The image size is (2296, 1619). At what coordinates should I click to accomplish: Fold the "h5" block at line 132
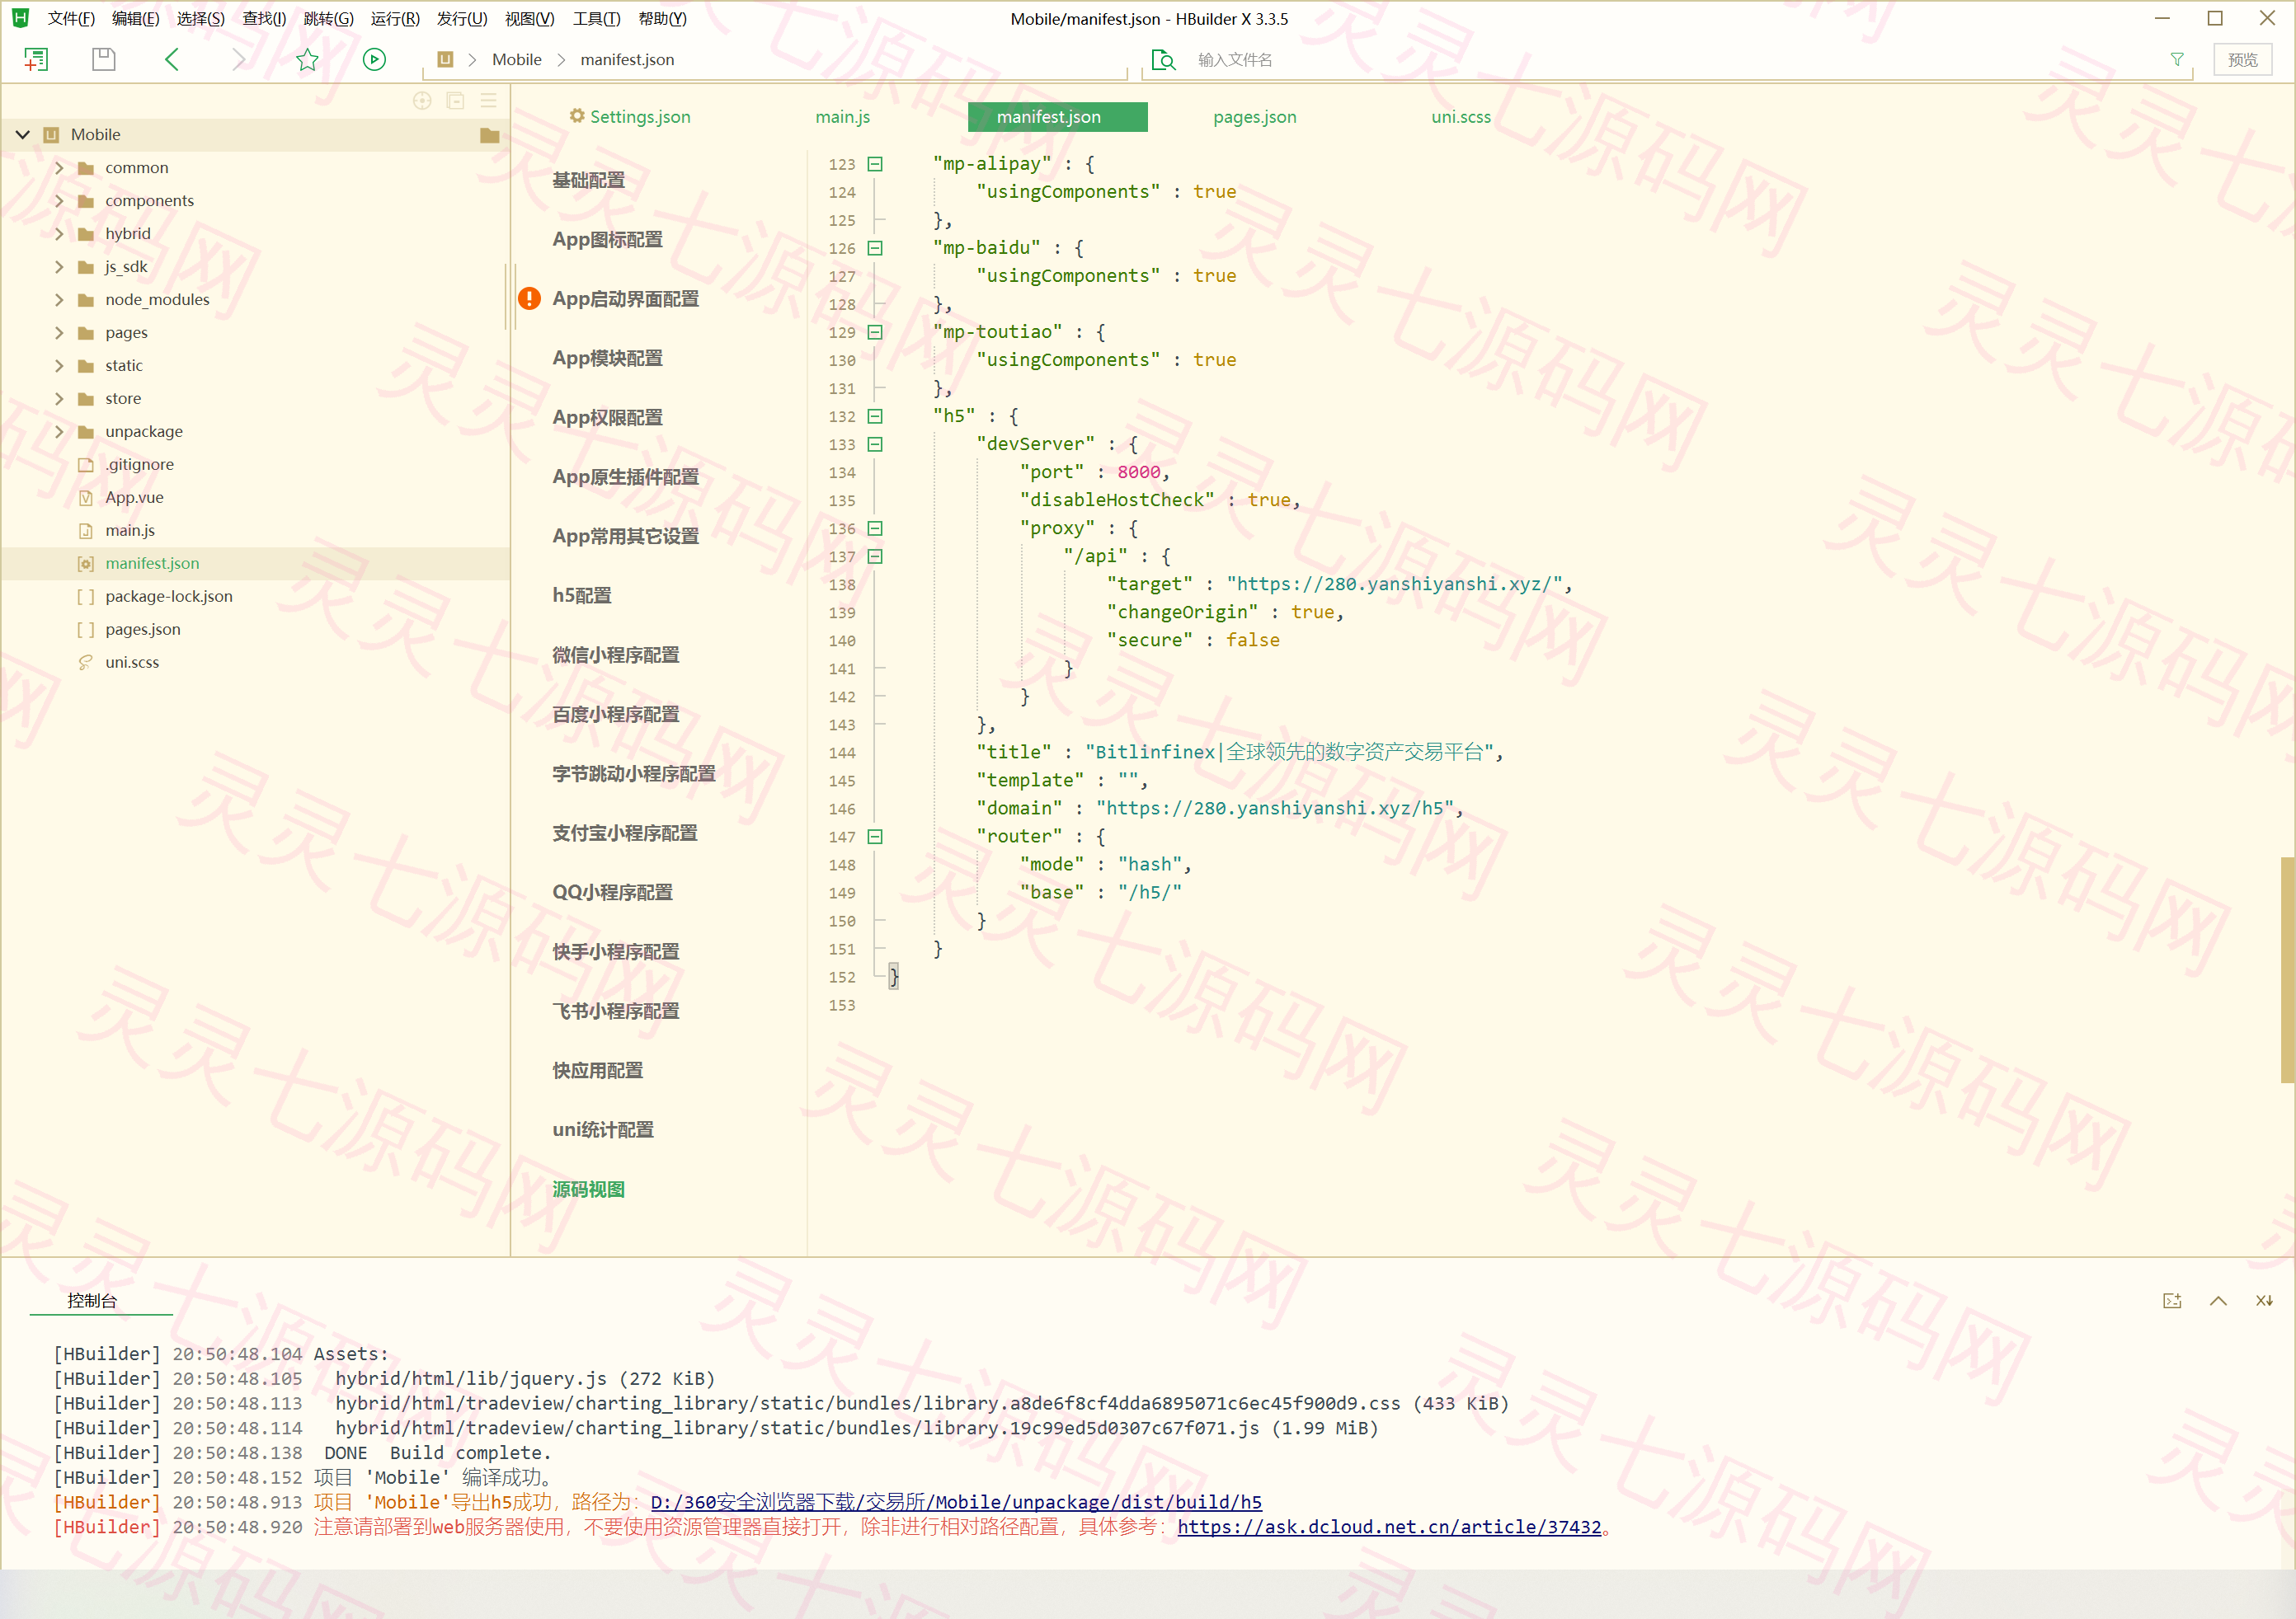875,417
